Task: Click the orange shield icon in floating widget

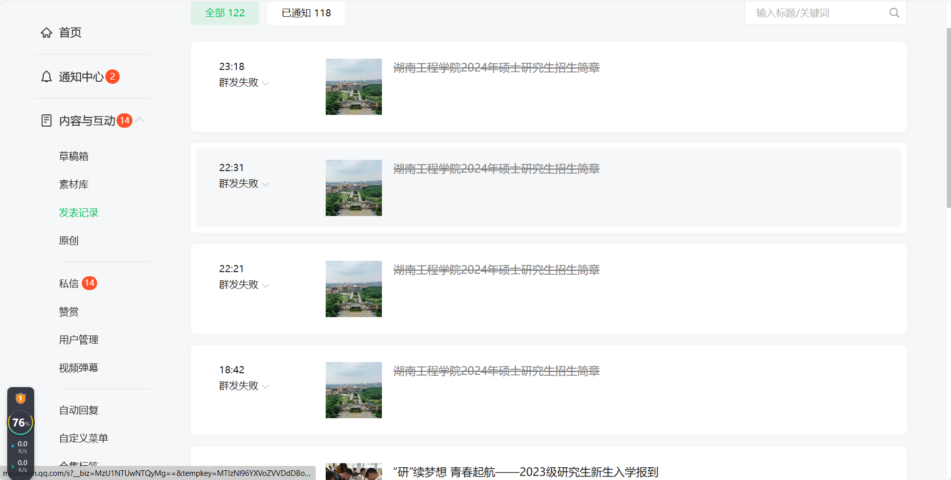Action: (20, 398)
